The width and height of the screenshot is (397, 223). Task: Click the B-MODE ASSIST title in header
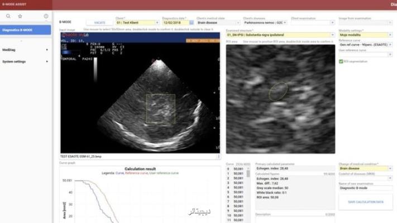(14, 4)
